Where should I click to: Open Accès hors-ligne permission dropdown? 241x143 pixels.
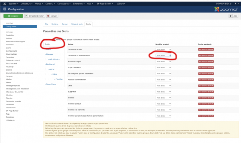163,62
